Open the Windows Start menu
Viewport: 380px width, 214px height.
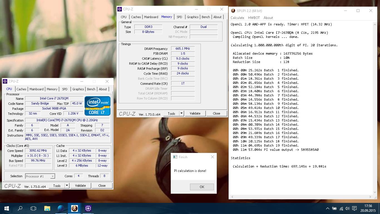pyautogui.click(x=6, y=208)
